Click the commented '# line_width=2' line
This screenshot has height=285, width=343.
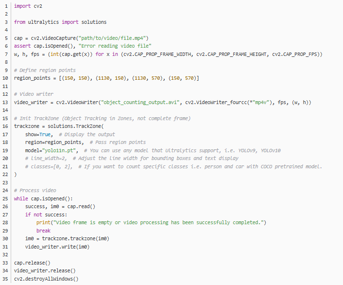[x=47, y=158]
